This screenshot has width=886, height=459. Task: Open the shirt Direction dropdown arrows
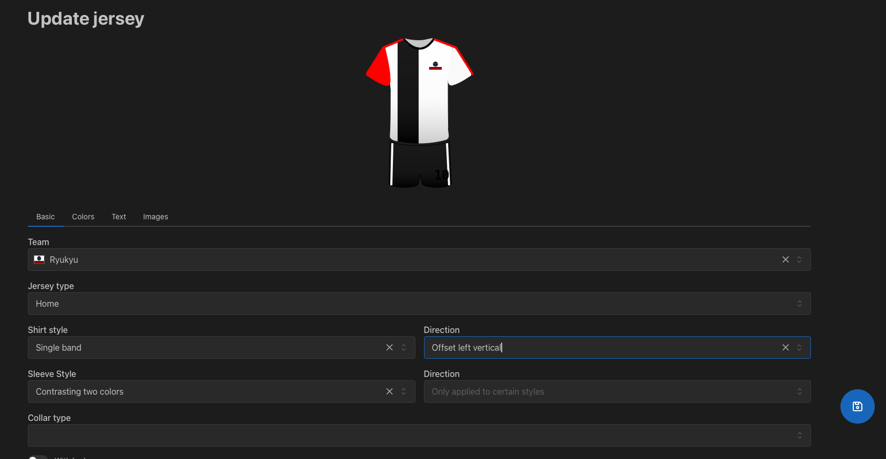tap(799, 347)
